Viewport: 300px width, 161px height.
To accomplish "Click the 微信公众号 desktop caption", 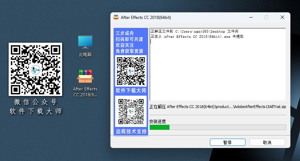I will pos(36,102).
